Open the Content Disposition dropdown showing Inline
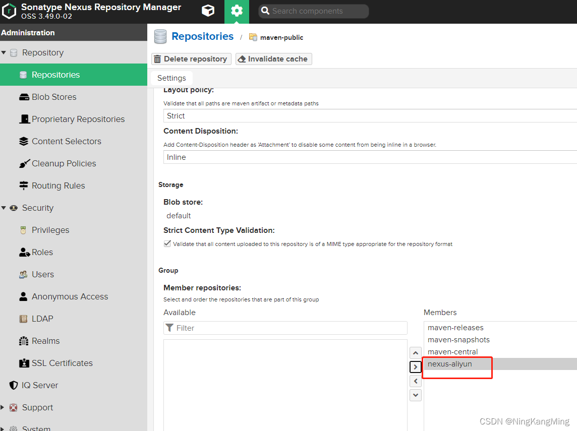The image size is (577, 431). point(370,157)
